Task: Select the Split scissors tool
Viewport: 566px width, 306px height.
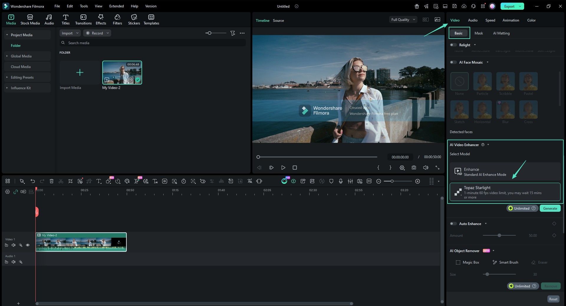Action: coord(61,181)
